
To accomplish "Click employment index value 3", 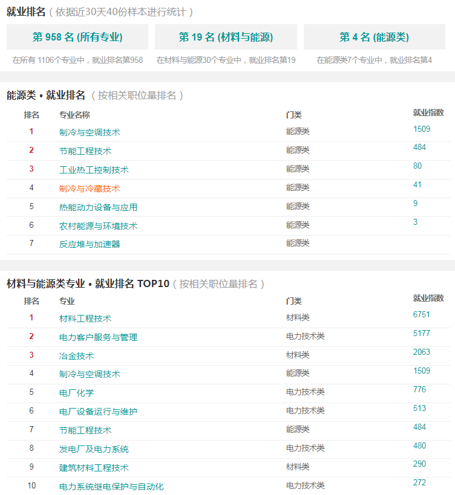I will 415,222.
